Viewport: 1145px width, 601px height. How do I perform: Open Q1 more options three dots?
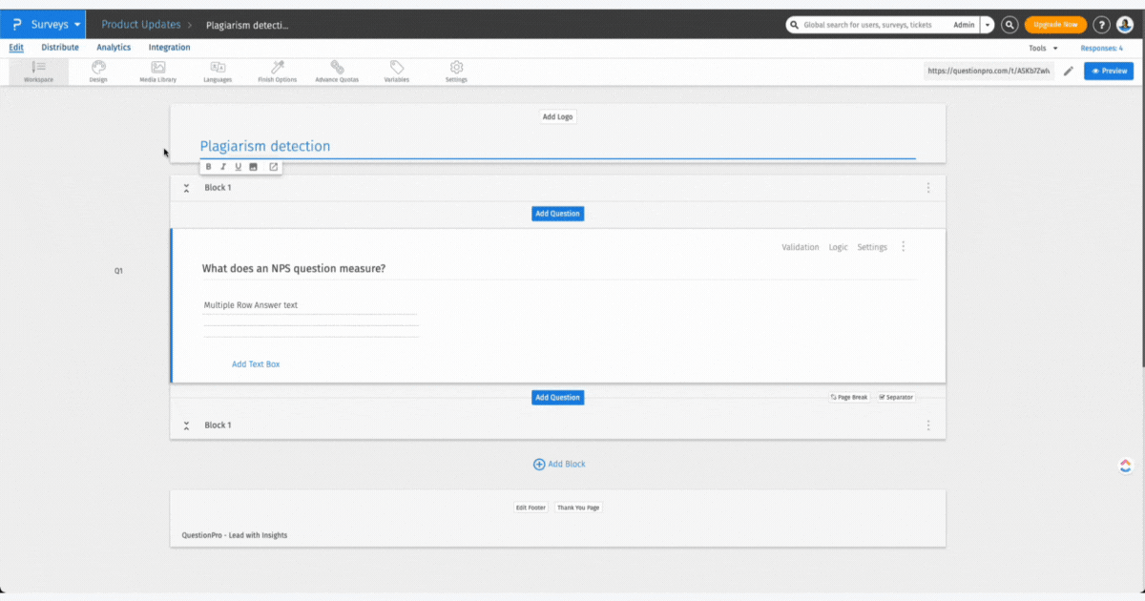904,247
